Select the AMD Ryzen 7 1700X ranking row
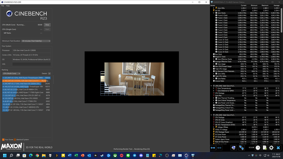This screenshot has height=159, width=283. click(x=26, y=93)
